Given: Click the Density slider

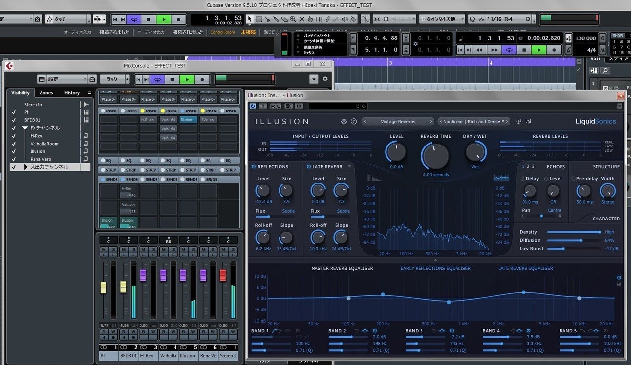Looking at the screenshot, I should coord(574,232).
